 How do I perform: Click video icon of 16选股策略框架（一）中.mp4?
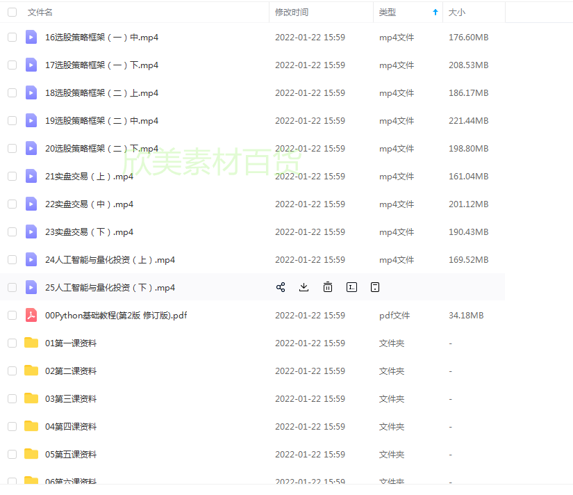31,37
